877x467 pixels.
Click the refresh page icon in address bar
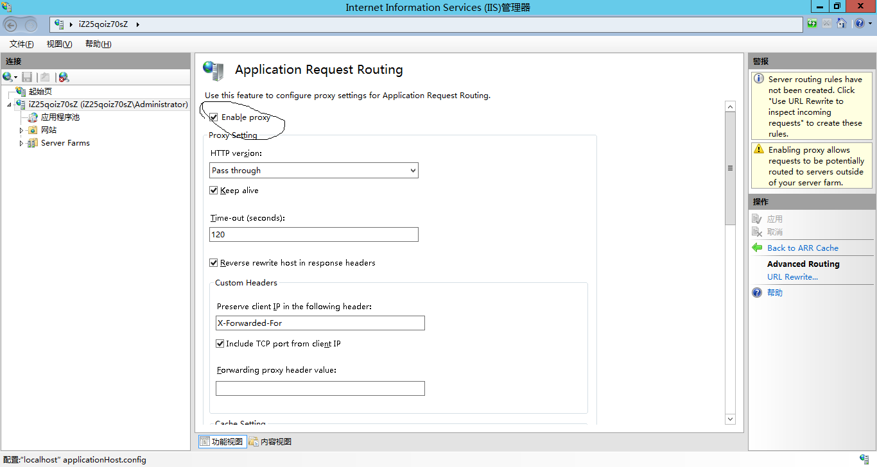point(813,24)
